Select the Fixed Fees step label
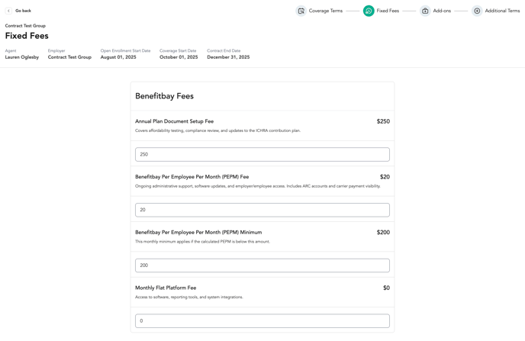This screenshot has width=525, height=341. click(x=388, y=11)
